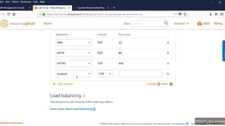Open the View menu
Image resolution: width=225 pixels, height=126 pixels.
coord(8,2)
